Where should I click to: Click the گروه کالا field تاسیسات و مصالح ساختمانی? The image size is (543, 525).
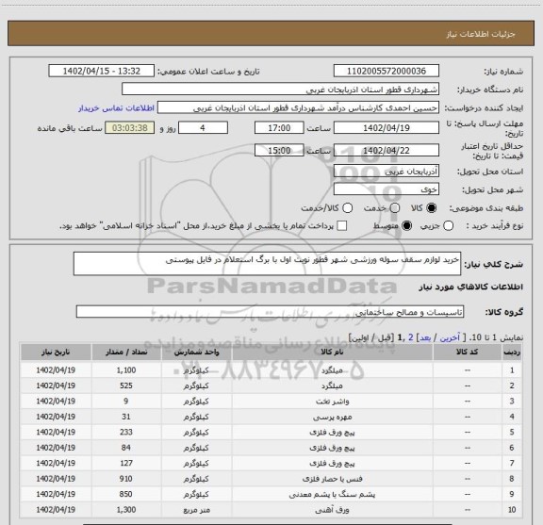pyautogui.click(x=270, y=312)
